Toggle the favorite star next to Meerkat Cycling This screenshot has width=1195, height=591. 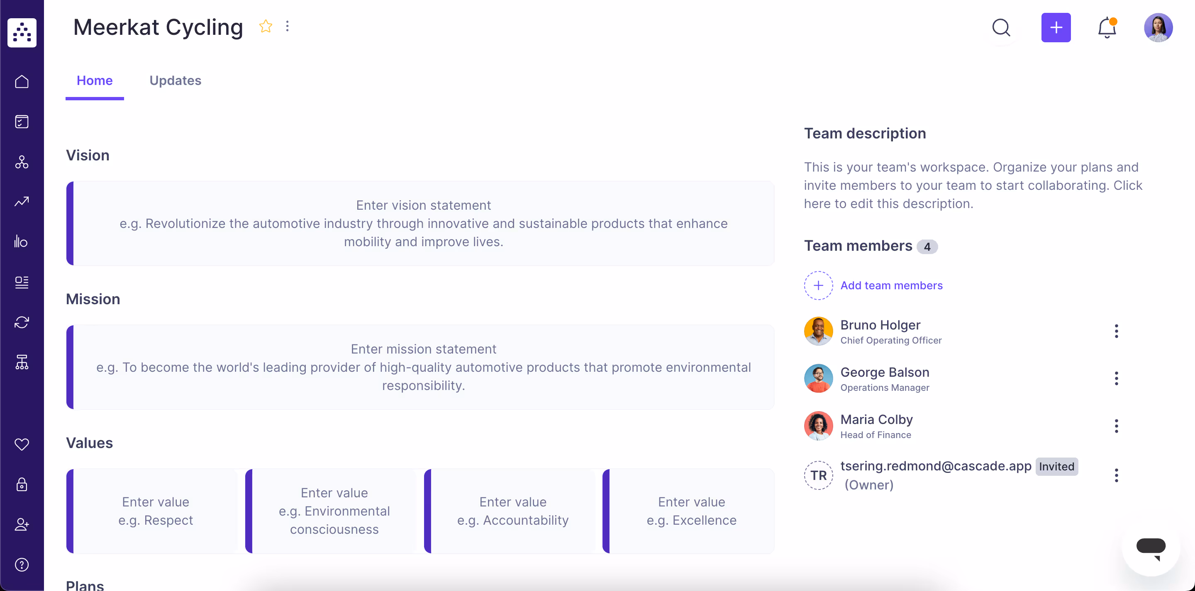pyautogui.click(x=266, y=27)
